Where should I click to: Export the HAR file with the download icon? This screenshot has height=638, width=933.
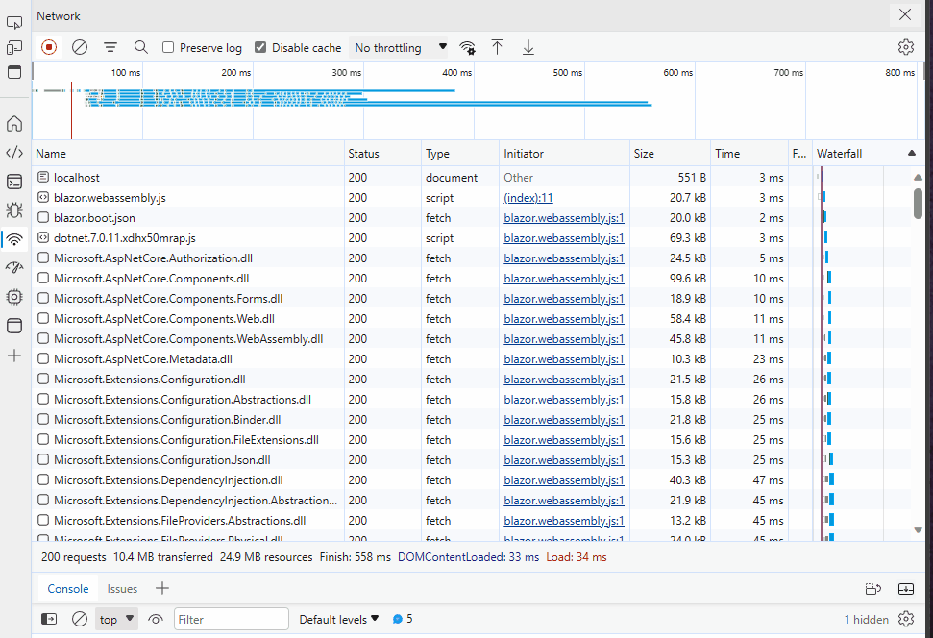pos(528,46)
